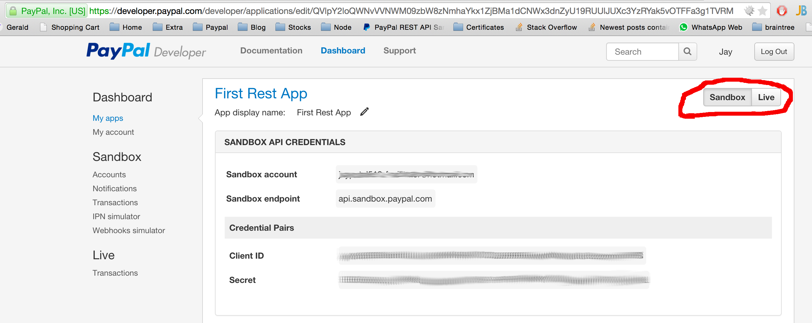
Task: Open Live Transactions link
Action: (x=115, y=273)
